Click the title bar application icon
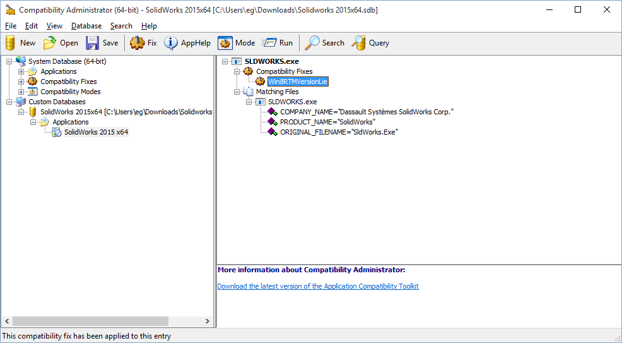 [x=10, y=10]
